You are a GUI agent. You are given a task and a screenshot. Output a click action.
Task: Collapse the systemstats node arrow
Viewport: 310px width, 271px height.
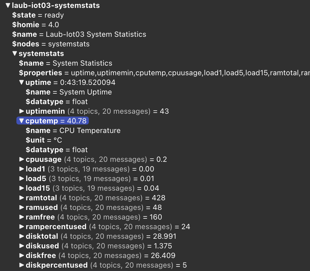coord(15,53)
